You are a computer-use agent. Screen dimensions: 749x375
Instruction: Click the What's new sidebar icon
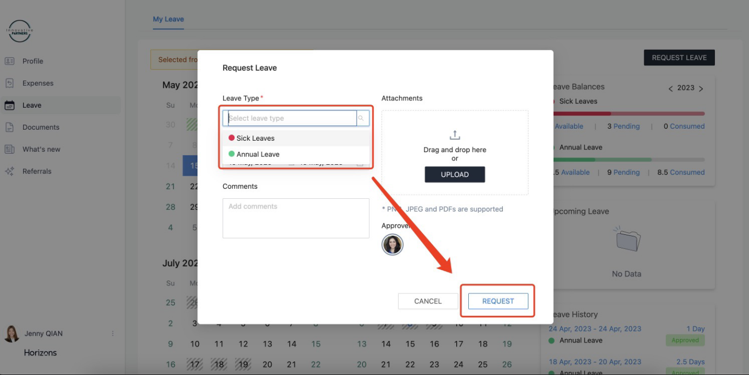(x=9, y=149)
